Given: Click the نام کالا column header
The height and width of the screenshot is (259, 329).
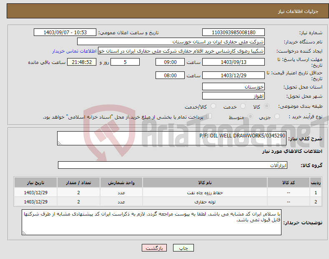Looking at the screenshot, I should pyautogui.click(x=205, y=183).
